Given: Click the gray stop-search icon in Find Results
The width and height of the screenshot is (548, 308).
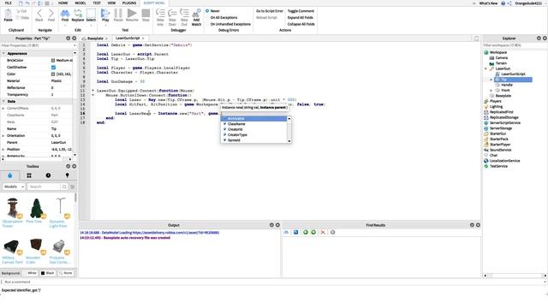Looking at the screenshot, I should [x=333, y=232].
